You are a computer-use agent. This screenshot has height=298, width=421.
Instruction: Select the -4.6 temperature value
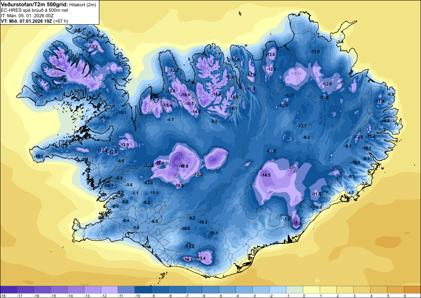coord(120,161)
